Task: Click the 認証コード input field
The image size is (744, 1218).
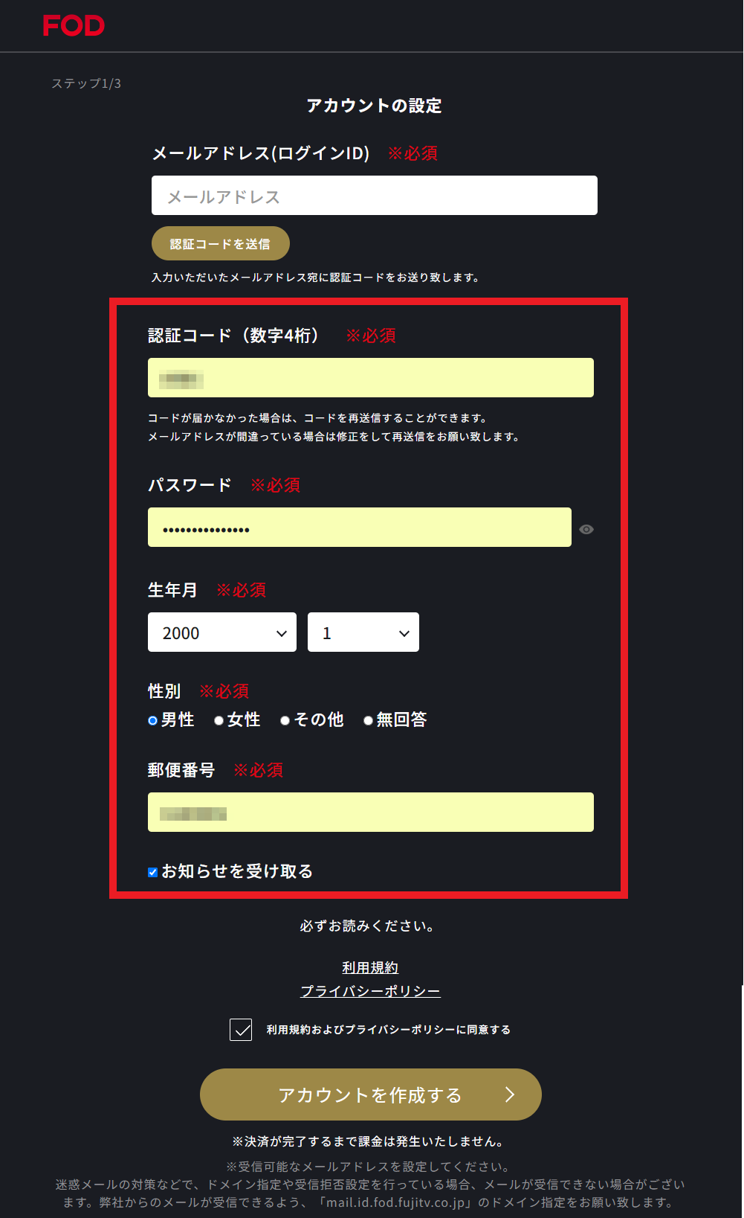Action: [371, 378]
